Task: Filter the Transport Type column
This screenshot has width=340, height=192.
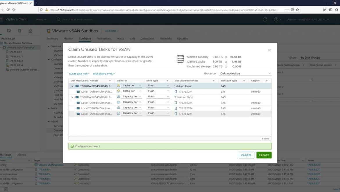Action: click(244, 81)
